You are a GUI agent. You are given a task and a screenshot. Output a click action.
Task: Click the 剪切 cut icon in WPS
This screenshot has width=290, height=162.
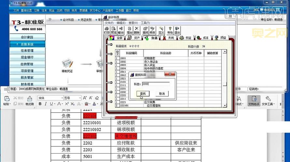point(19,98)
